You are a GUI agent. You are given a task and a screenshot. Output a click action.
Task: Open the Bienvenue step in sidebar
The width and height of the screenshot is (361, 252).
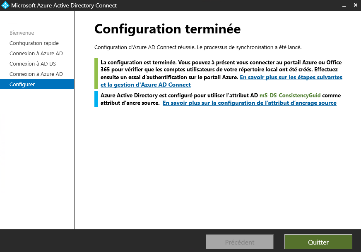click(x=22, y=33)
